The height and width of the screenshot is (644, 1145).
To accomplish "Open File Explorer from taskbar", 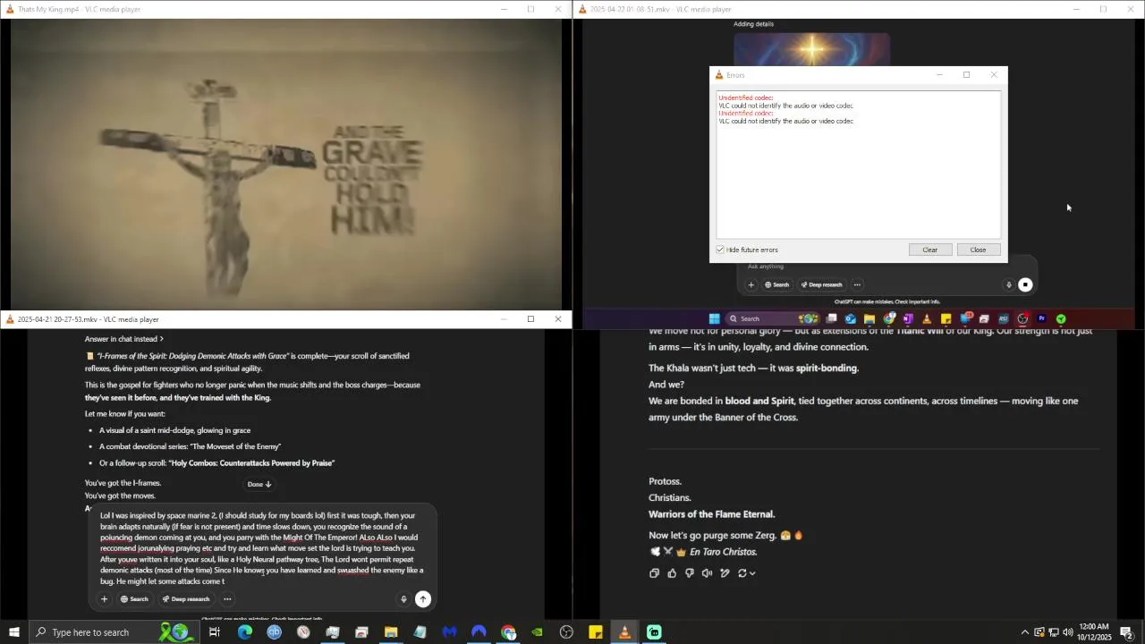I will pyautogui.click(x=391, y=632).
